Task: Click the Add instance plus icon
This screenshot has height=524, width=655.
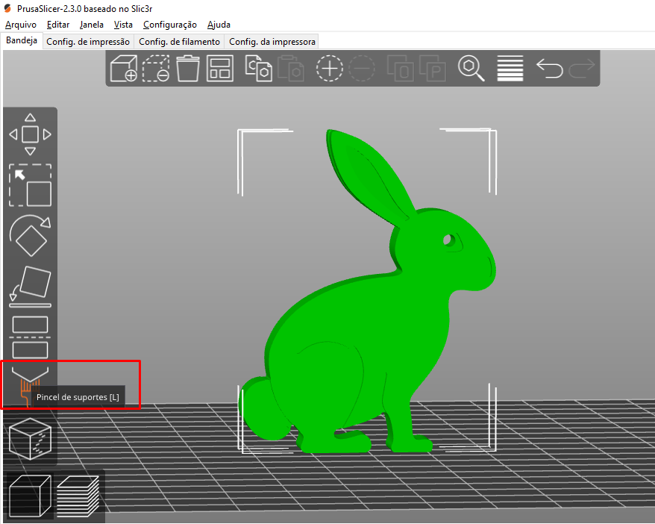Action: [x=329, y=68]
